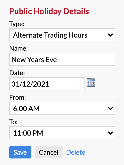
Task: Click the chevron arrow on the From dropdown
Action: point(110,108)
